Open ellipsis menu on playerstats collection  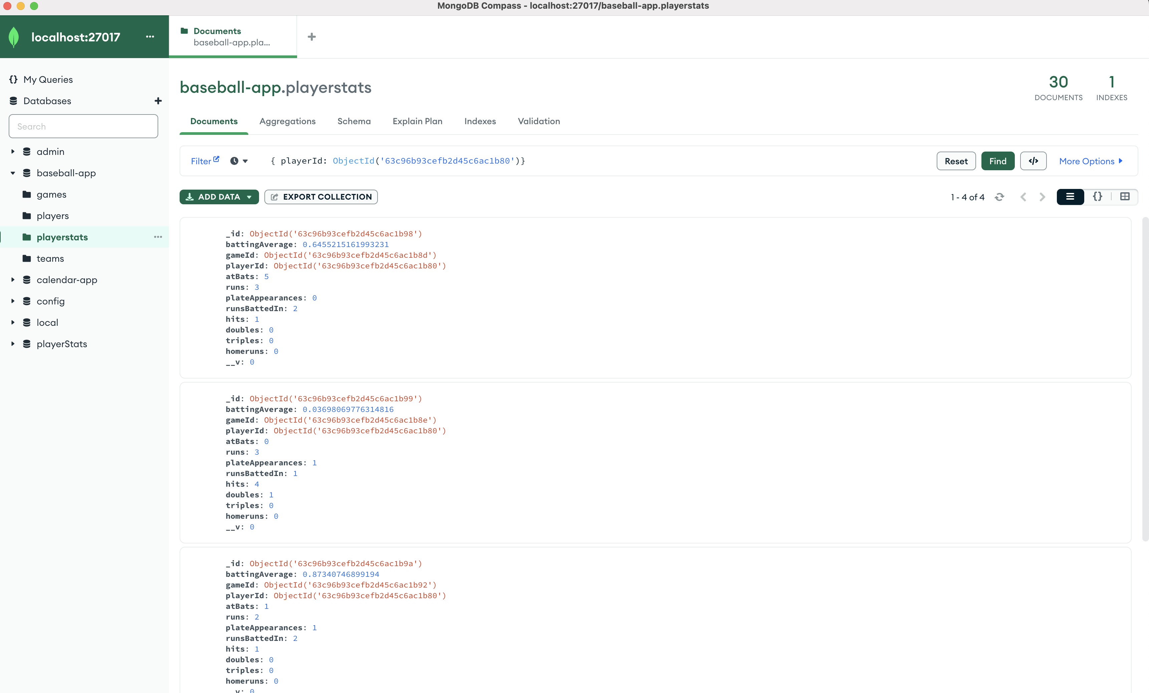coord(158,237)
